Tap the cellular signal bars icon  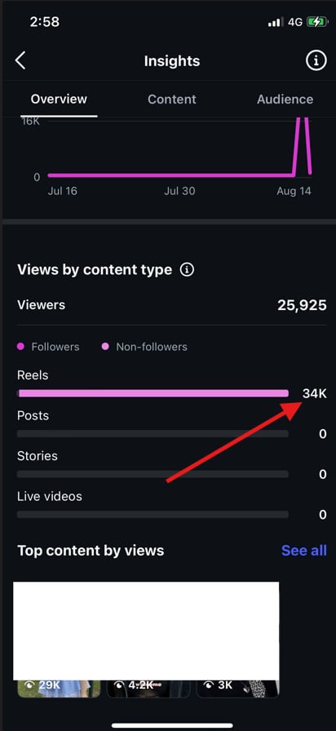point(276,22)
